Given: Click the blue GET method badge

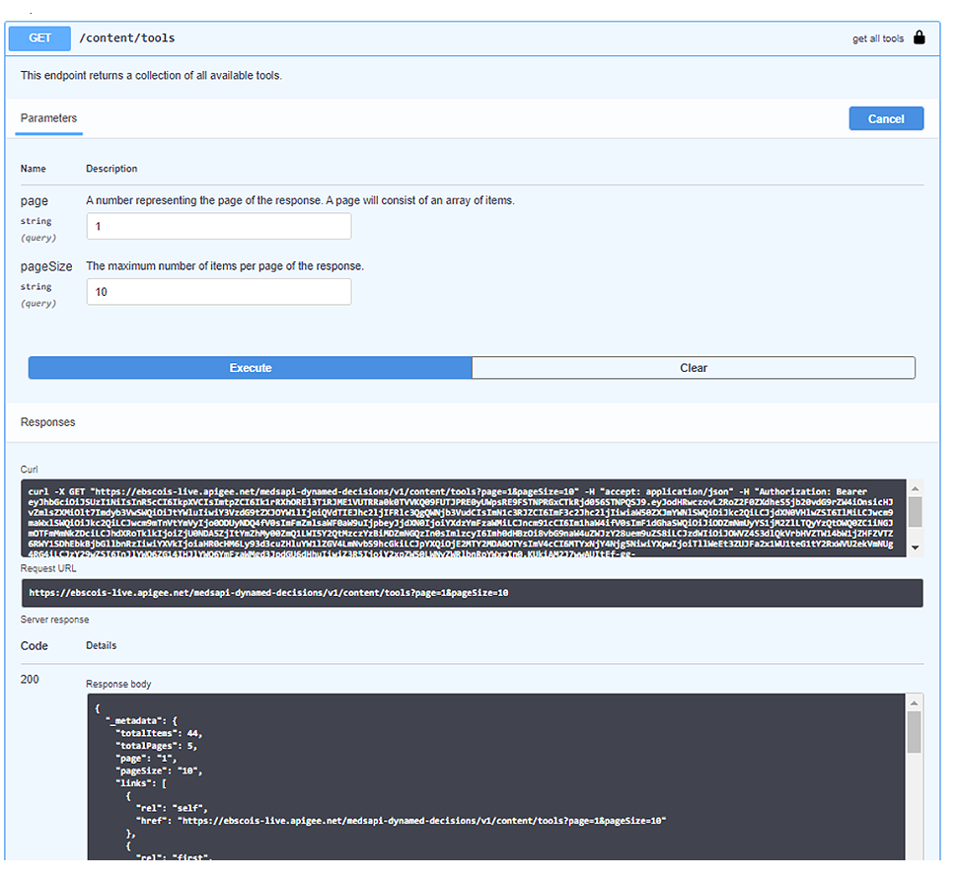Looking at the screenshot, I should click(x=39, y=38).
